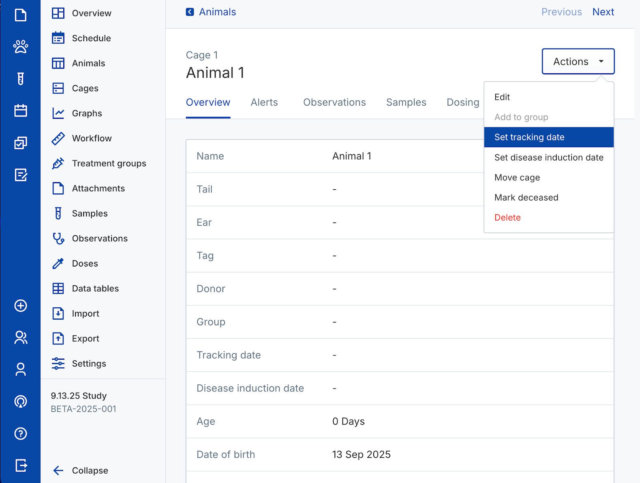Switch to the Alerts tab
This screenshot has width=640, height=483.
click(264, 102)
